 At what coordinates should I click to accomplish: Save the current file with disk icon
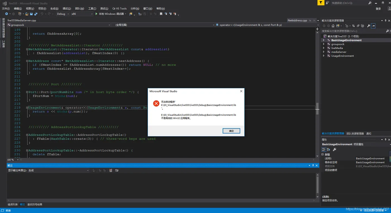coord(31,14)
